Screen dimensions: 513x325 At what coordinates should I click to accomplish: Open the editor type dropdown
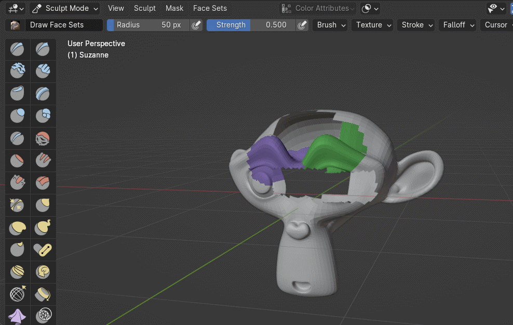pyautogui.click(x=16, y=8)
